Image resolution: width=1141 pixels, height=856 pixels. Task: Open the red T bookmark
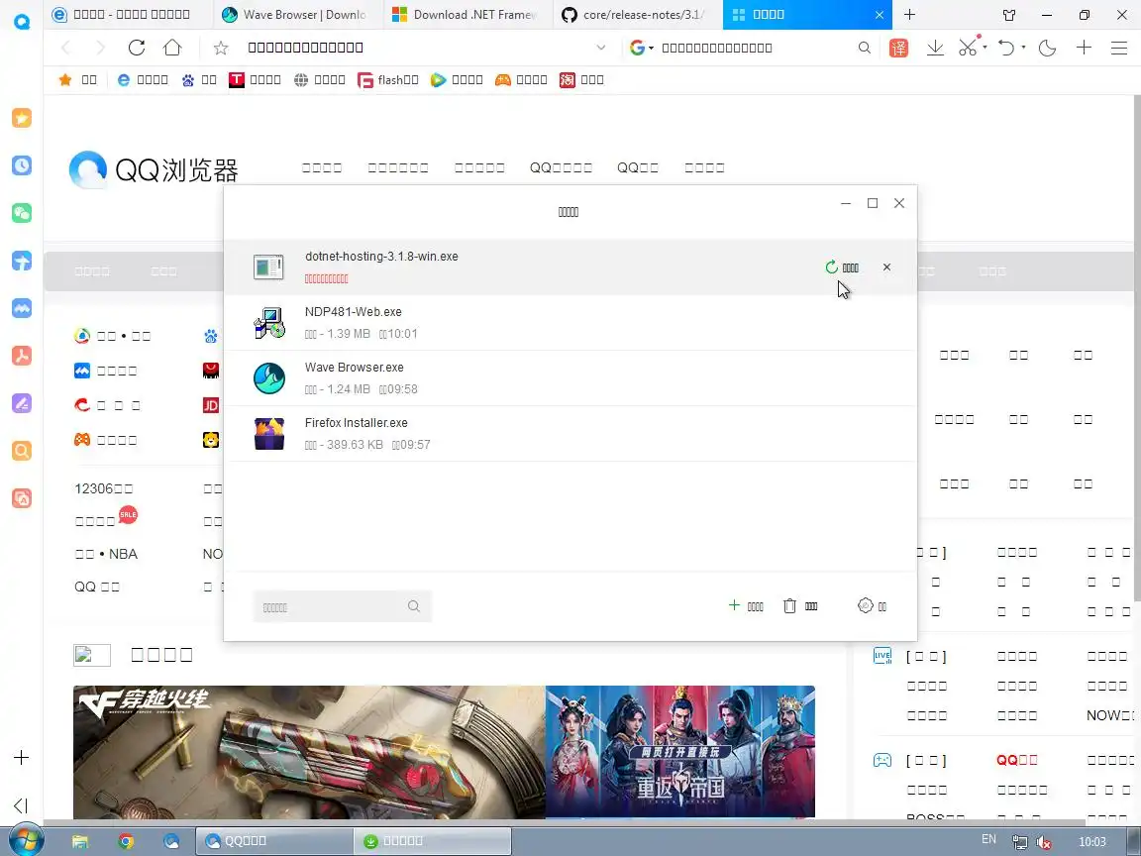click(x=255, y=80)
